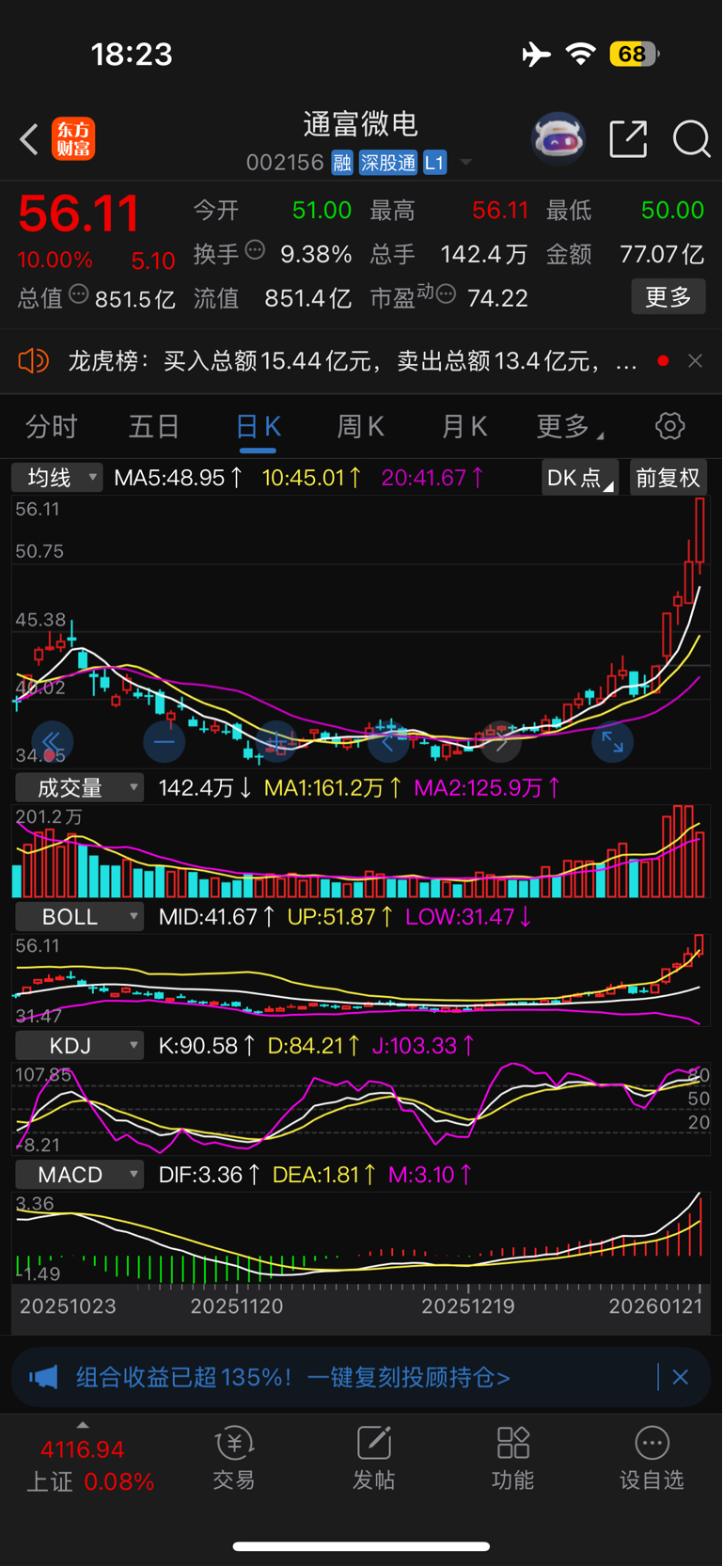Switch to 月K tab
Image resolution: width=723 pixels, height=1566 pixels.
(464, 426)
